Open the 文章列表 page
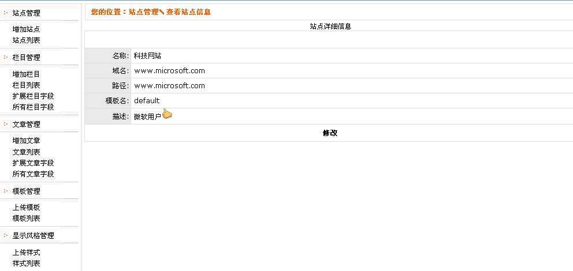 (27, 152)
